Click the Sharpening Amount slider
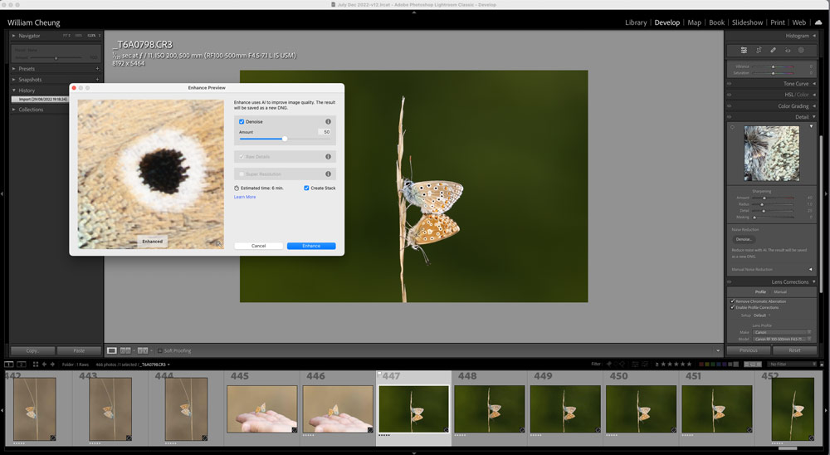 coord(773,198)
